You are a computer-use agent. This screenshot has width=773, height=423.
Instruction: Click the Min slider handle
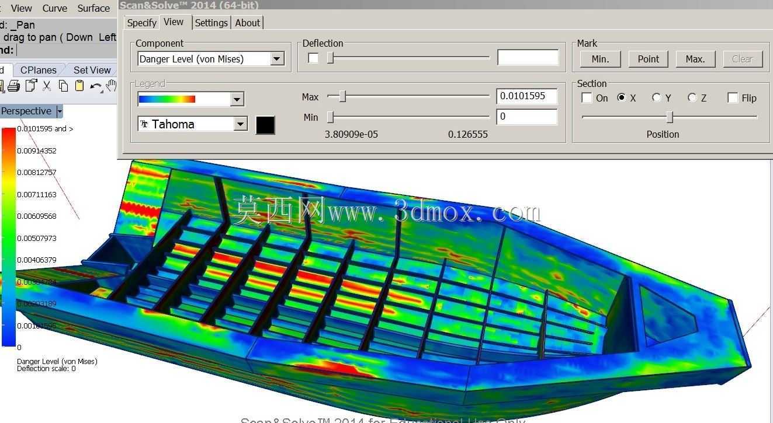coord(330,117)
